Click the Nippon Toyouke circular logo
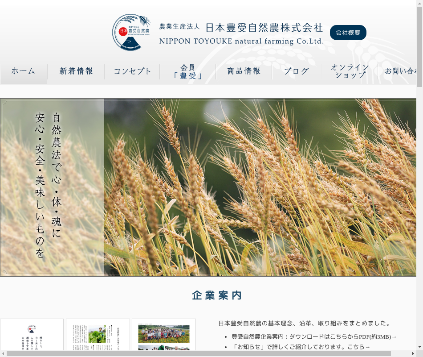 click(131, 32)
